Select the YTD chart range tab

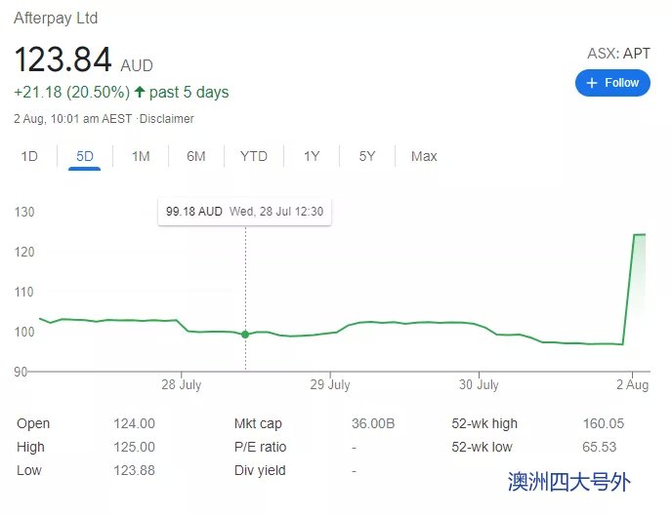(x=254, y=156)
